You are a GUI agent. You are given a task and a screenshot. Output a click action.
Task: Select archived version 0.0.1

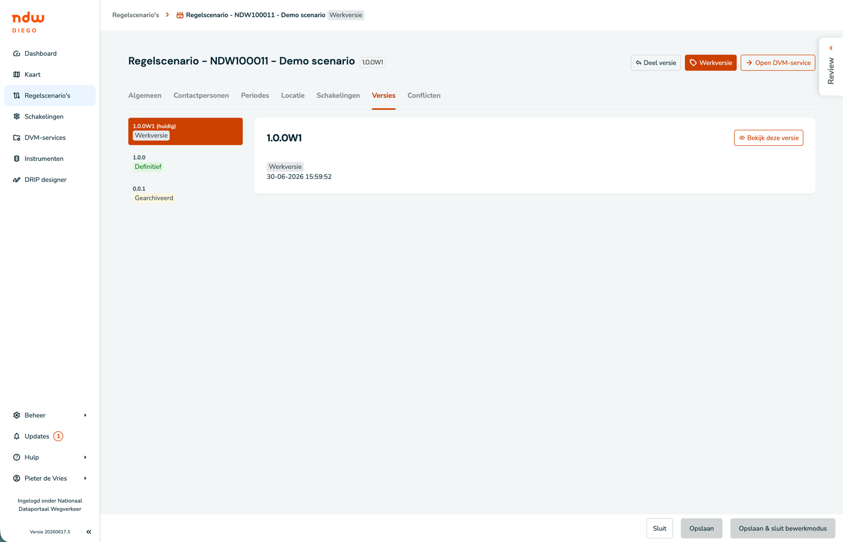click(185, 194)
